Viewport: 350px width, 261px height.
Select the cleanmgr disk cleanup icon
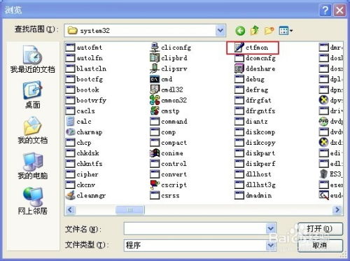coord(70,195)
